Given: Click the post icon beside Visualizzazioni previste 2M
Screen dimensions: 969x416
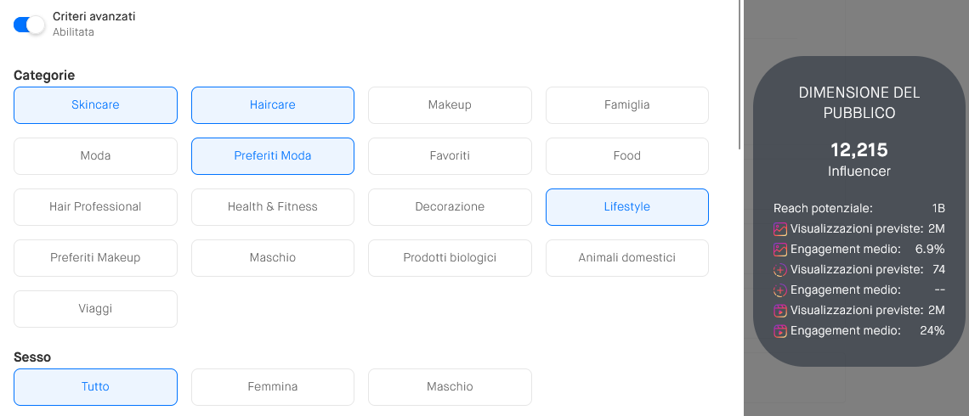Looking at the screenshot, I should point(780,229).
